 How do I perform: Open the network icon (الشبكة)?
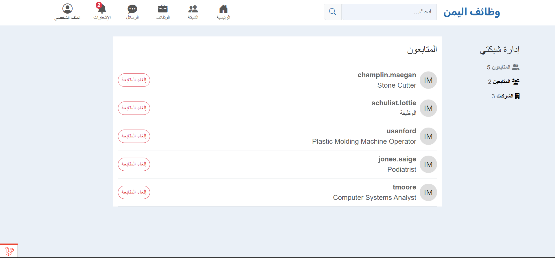coord(193,9)
